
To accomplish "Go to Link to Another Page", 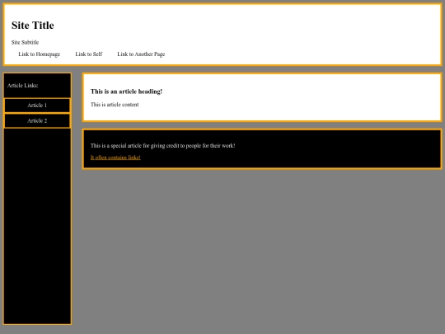I will (141, 54).
